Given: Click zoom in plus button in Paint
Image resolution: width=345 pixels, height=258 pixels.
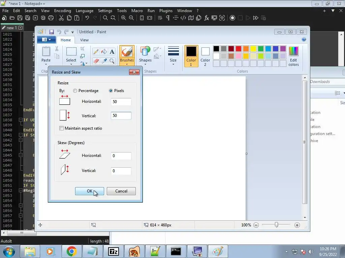Looking at the screenshot, I should coord(297,225).
